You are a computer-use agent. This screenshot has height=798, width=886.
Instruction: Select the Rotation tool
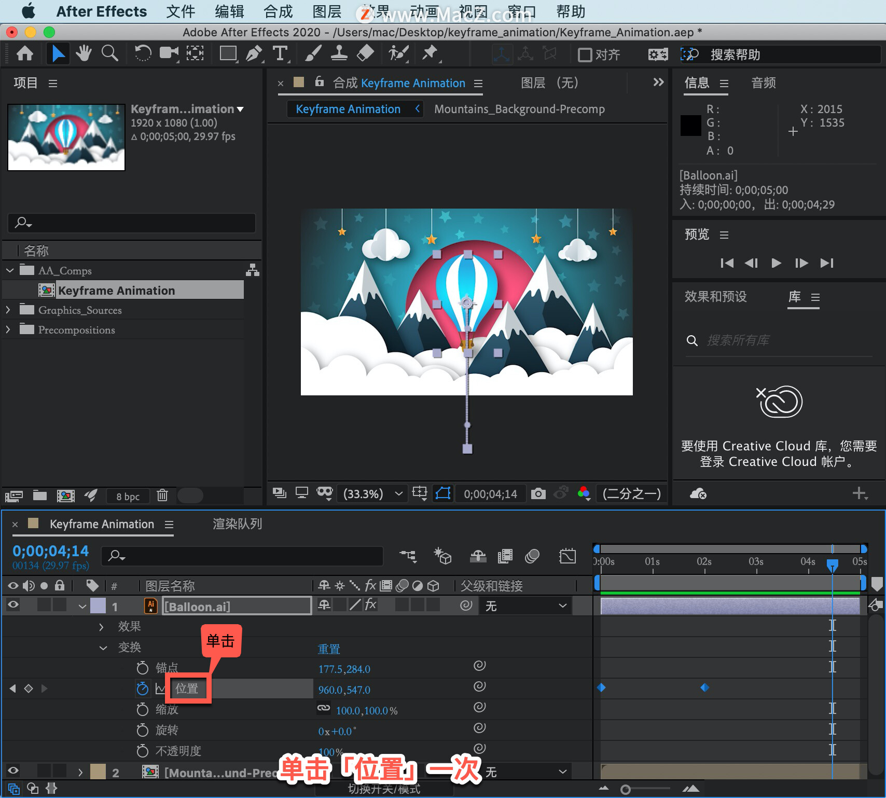(143, 53)
